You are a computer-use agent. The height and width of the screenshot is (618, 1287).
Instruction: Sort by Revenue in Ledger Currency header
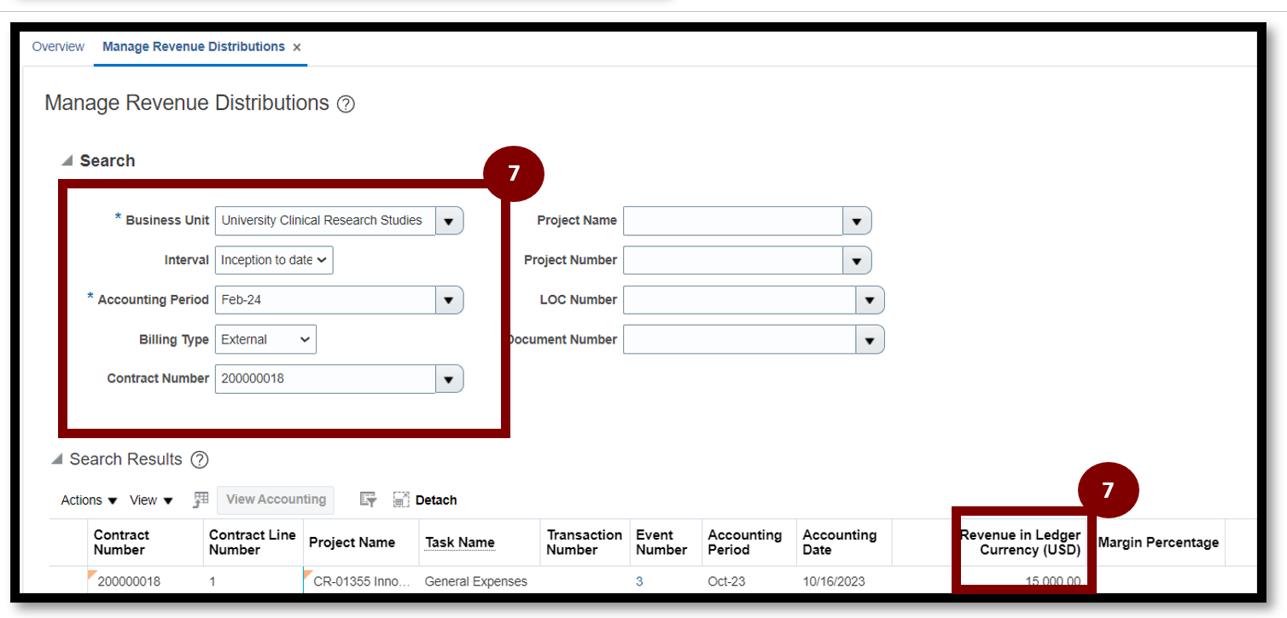coord(1021,542)
